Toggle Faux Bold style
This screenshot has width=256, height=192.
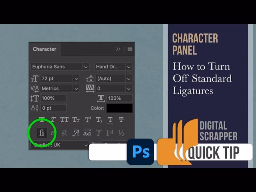42,120
